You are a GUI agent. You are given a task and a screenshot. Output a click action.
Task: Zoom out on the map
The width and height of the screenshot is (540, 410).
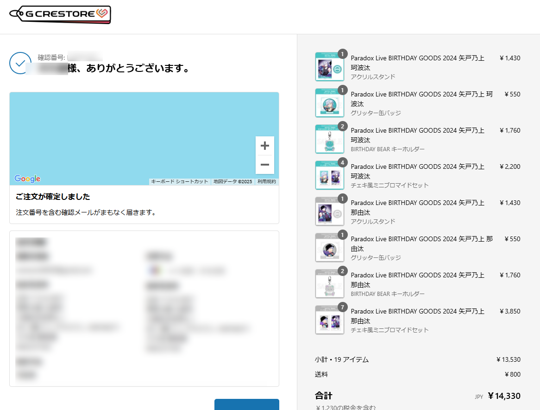pyautogui.click(x=265, y=165)
